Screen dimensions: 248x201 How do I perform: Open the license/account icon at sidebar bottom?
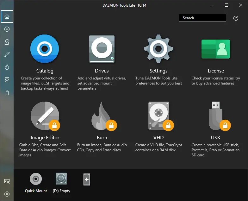7,181
